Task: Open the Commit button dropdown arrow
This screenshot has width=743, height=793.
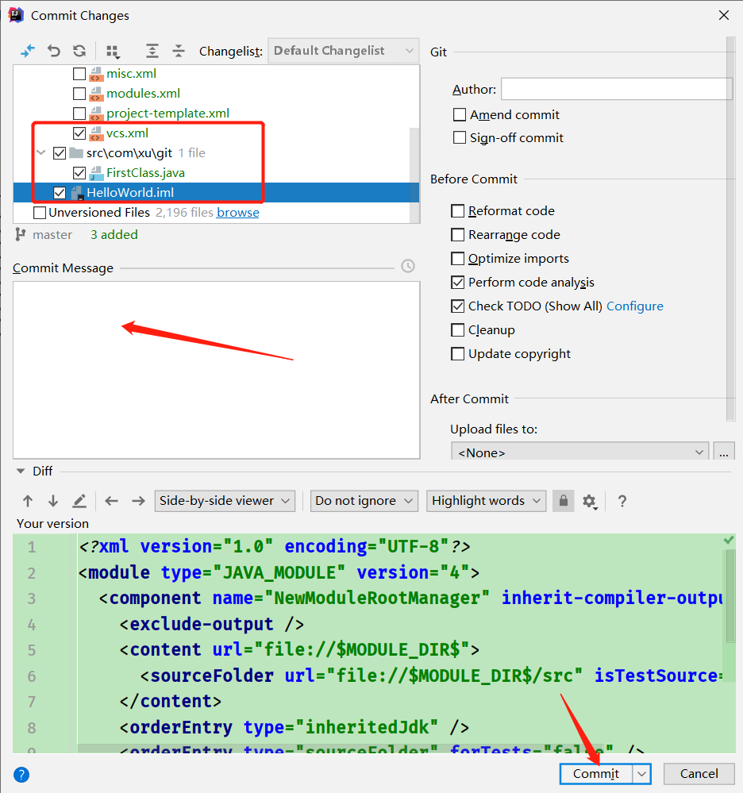Action: (x=641, y=774)
